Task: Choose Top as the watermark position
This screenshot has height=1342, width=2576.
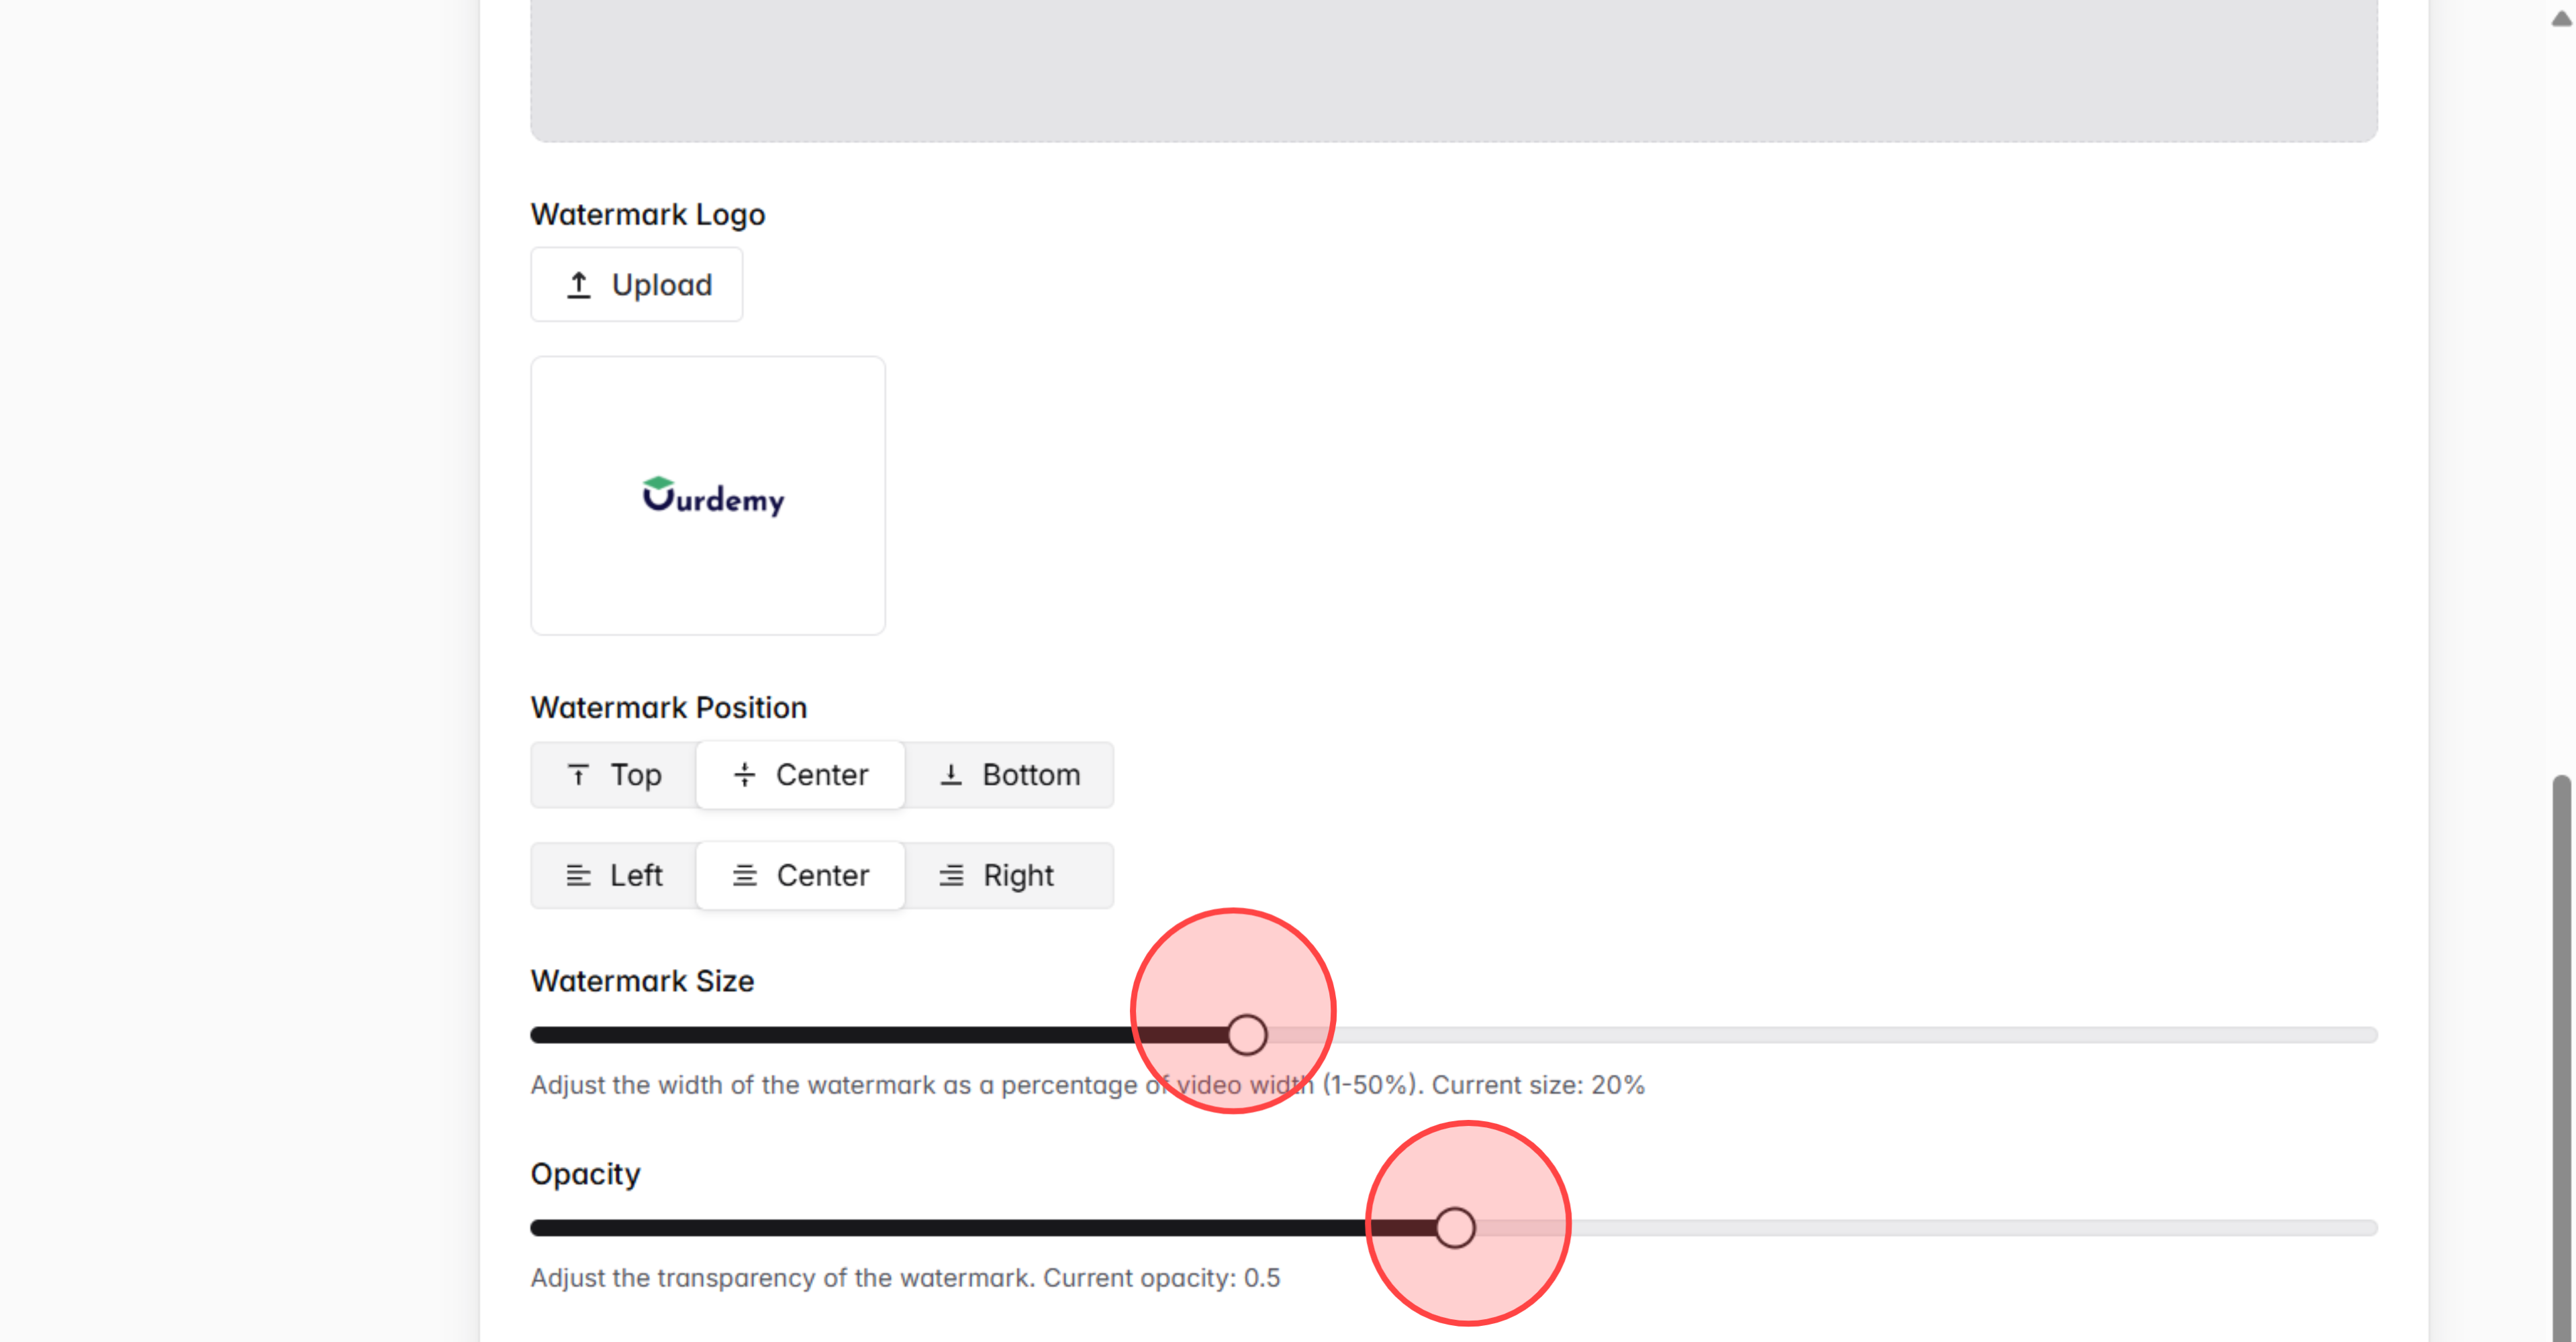Action: click(x=612, y=774)
